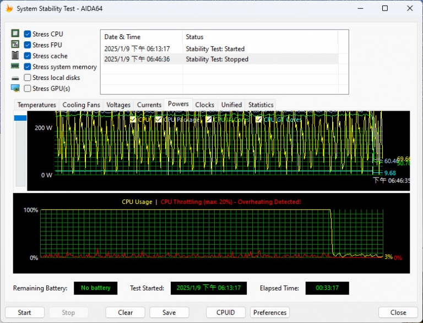
Task: Click the Test Started time field
Action: 209,288
